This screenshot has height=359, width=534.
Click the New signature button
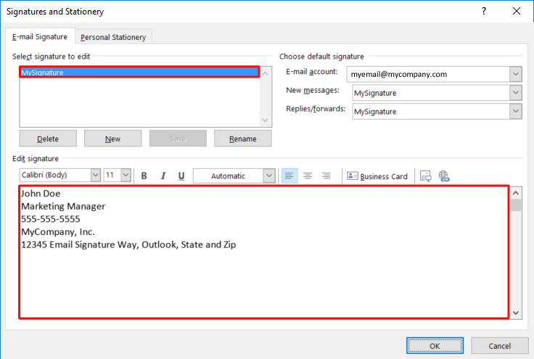[x=112, y=139]
